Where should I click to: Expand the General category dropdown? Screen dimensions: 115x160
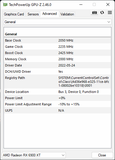[57, 22]
